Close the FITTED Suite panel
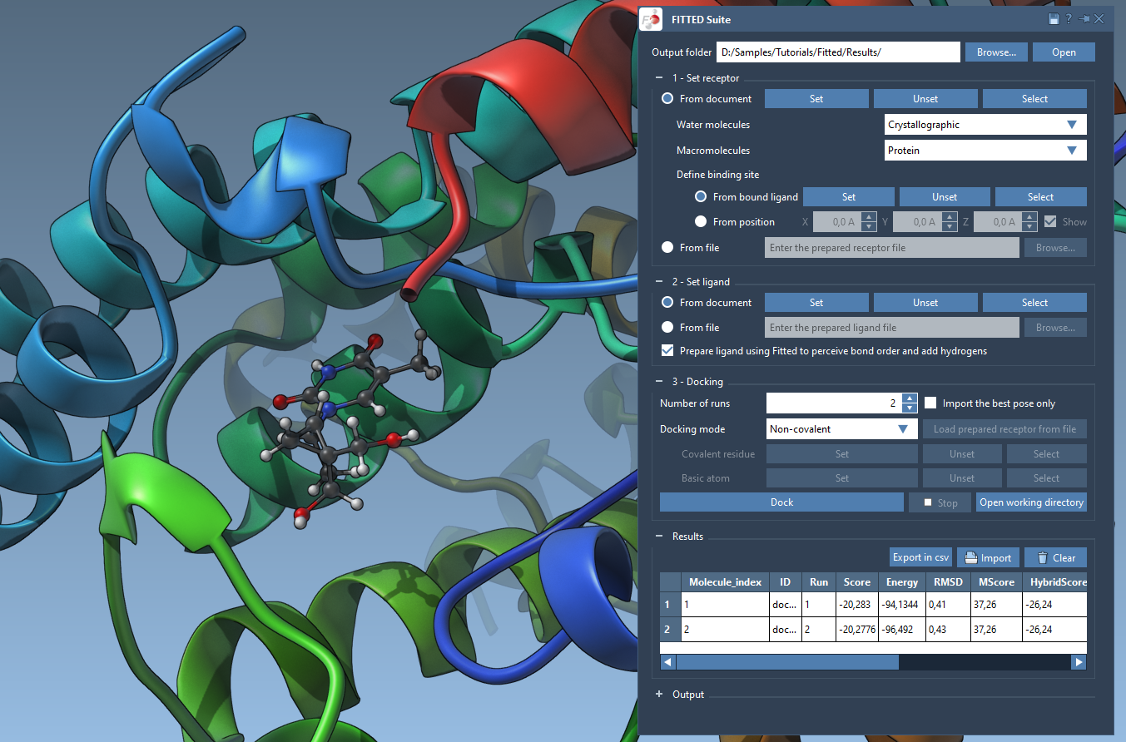1126x742 pixels. pos(1099,19)
